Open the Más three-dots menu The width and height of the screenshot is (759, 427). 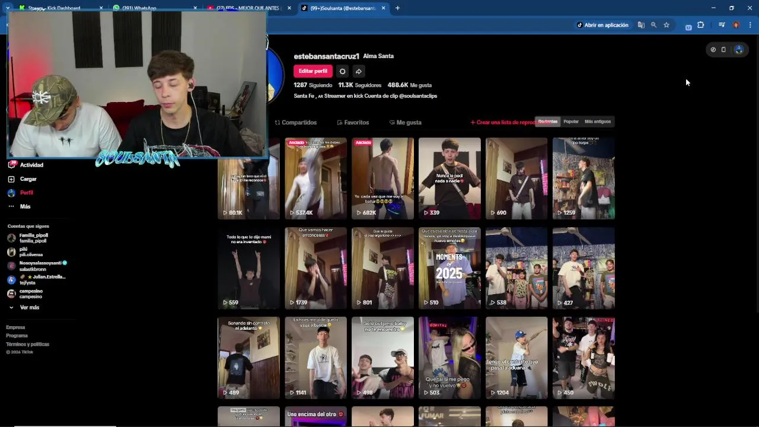[x=11, y=206]
